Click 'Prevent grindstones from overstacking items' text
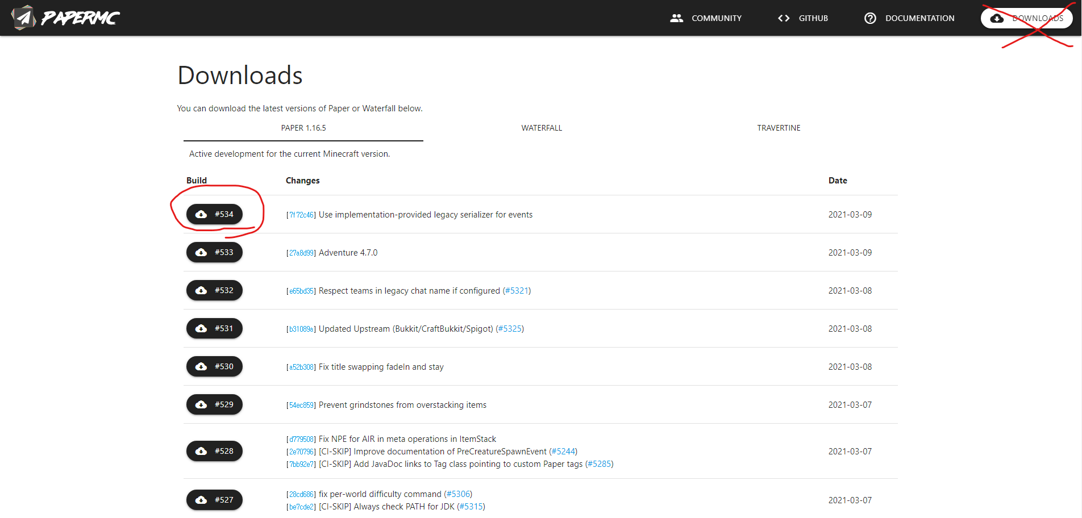Screen dimensions: 1082x518 (x=402, y=405)
